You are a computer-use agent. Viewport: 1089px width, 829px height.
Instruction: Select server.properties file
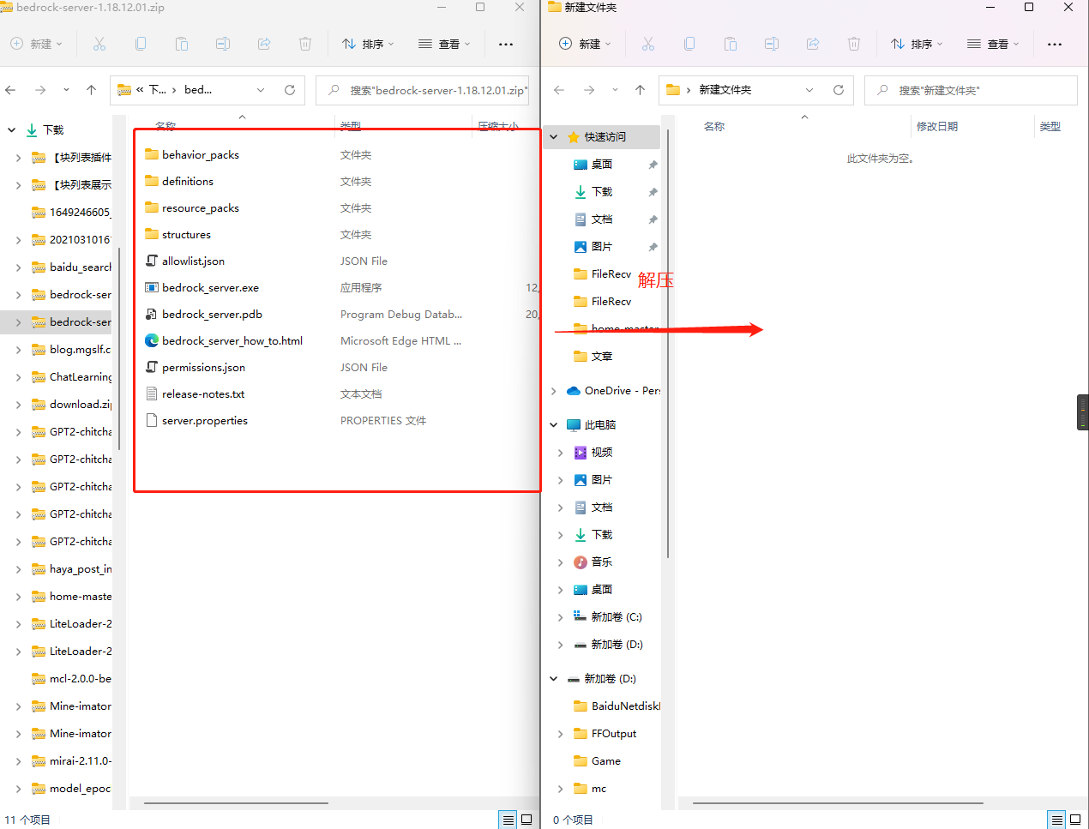click(205, 421)
